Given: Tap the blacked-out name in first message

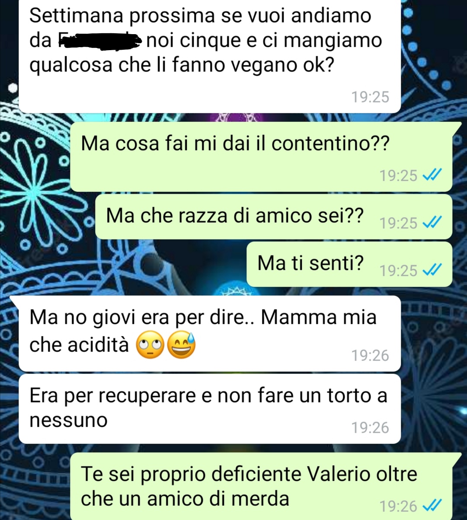Looking at the screenshot, I should coord(99,41).
